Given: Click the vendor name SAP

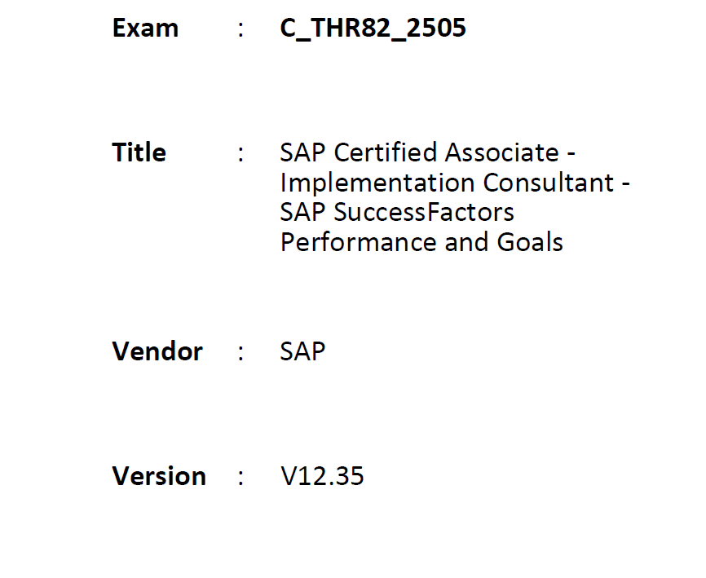Looking at the screenshot, I should [302, 351].
